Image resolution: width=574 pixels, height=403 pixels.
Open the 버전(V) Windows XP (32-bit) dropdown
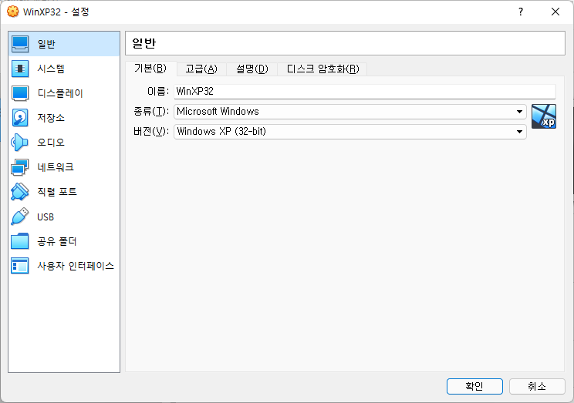(350, 132)
